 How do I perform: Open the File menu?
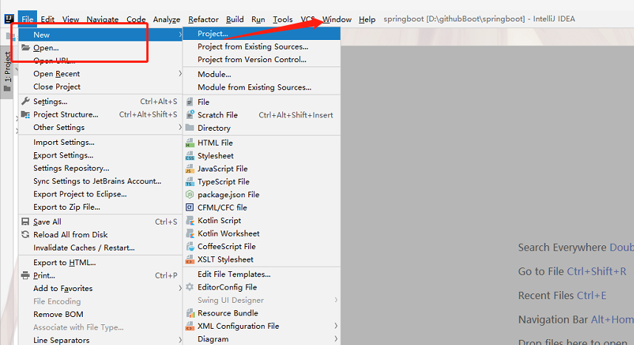click(x=27, y=19)
